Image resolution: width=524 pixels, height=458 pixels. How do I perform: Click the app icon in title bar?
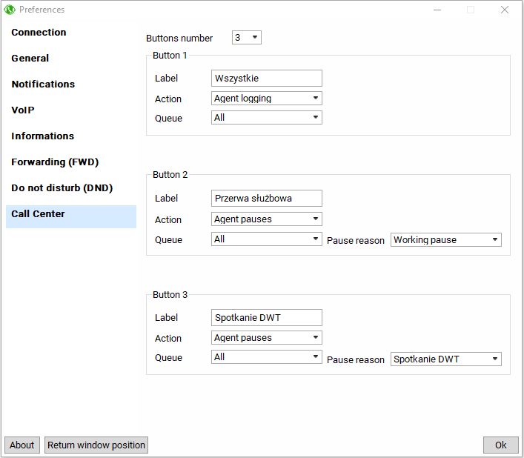pyautogui.click(x=10, y=10)
